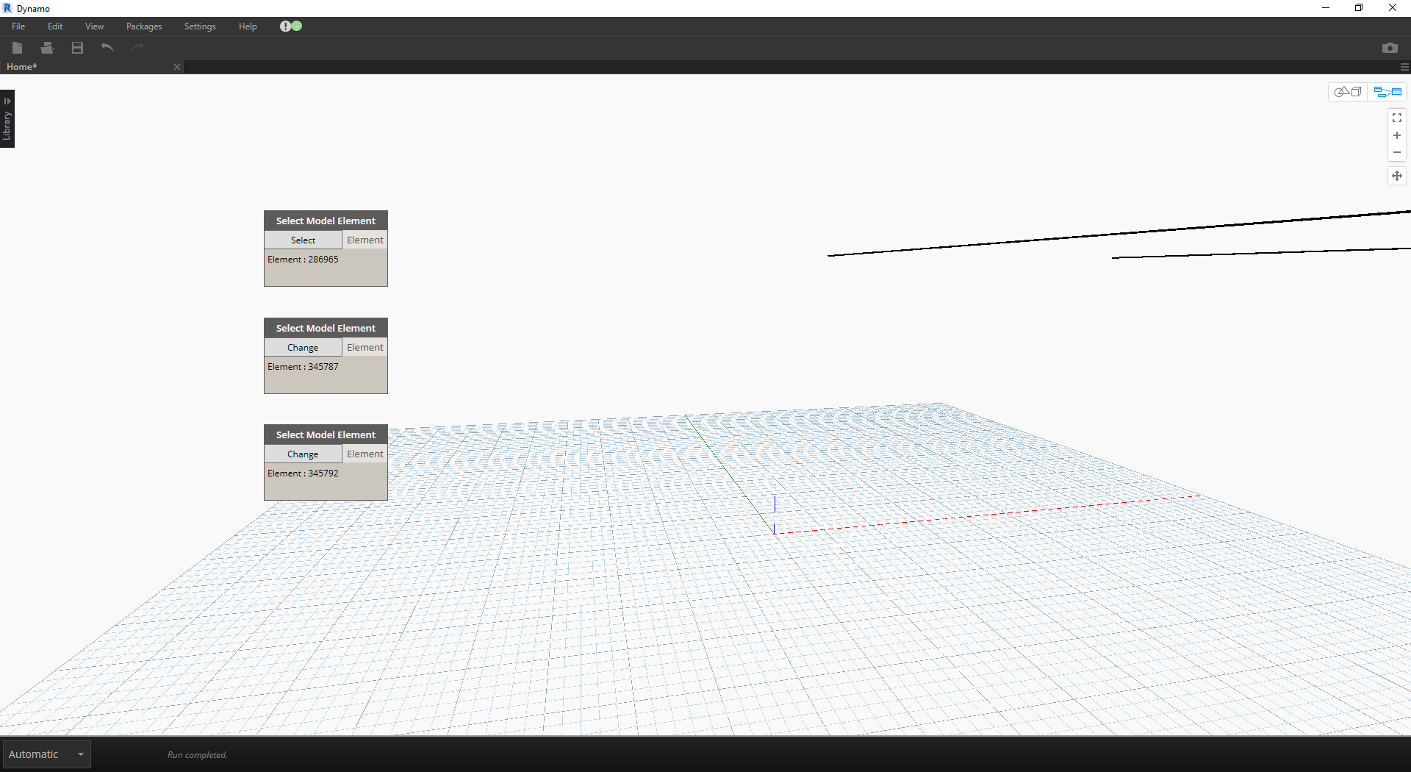Close the Home* workspace tab
Screen dimensions: 1411x772
coord(177,67)
